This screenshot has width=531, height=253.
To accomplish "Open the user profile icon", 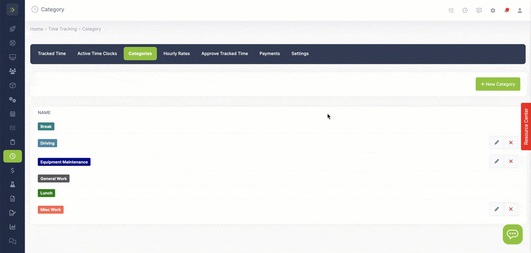I will 520,10.
